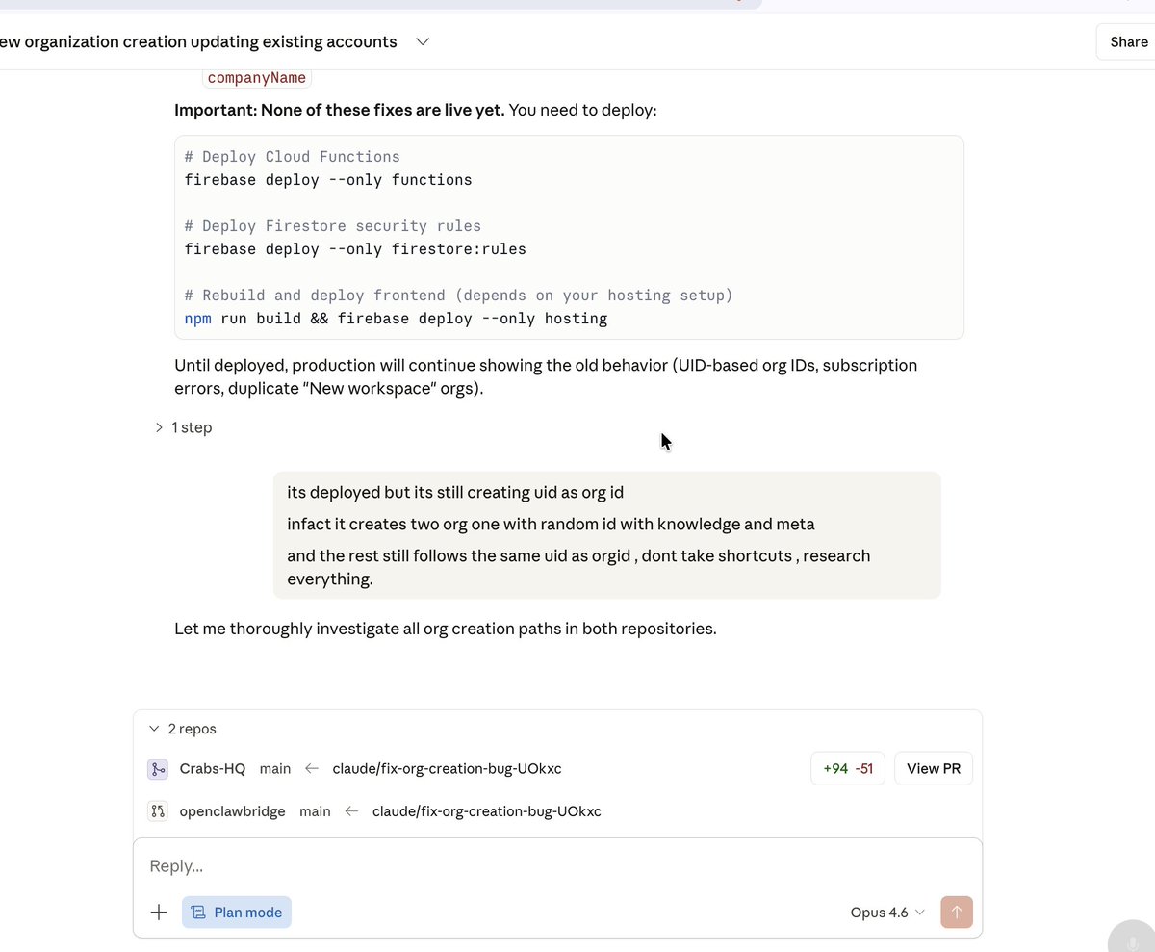Collapse the '2 repos' section
Viewport: 1155px width, 952px height.
click(x=182, y=729)
